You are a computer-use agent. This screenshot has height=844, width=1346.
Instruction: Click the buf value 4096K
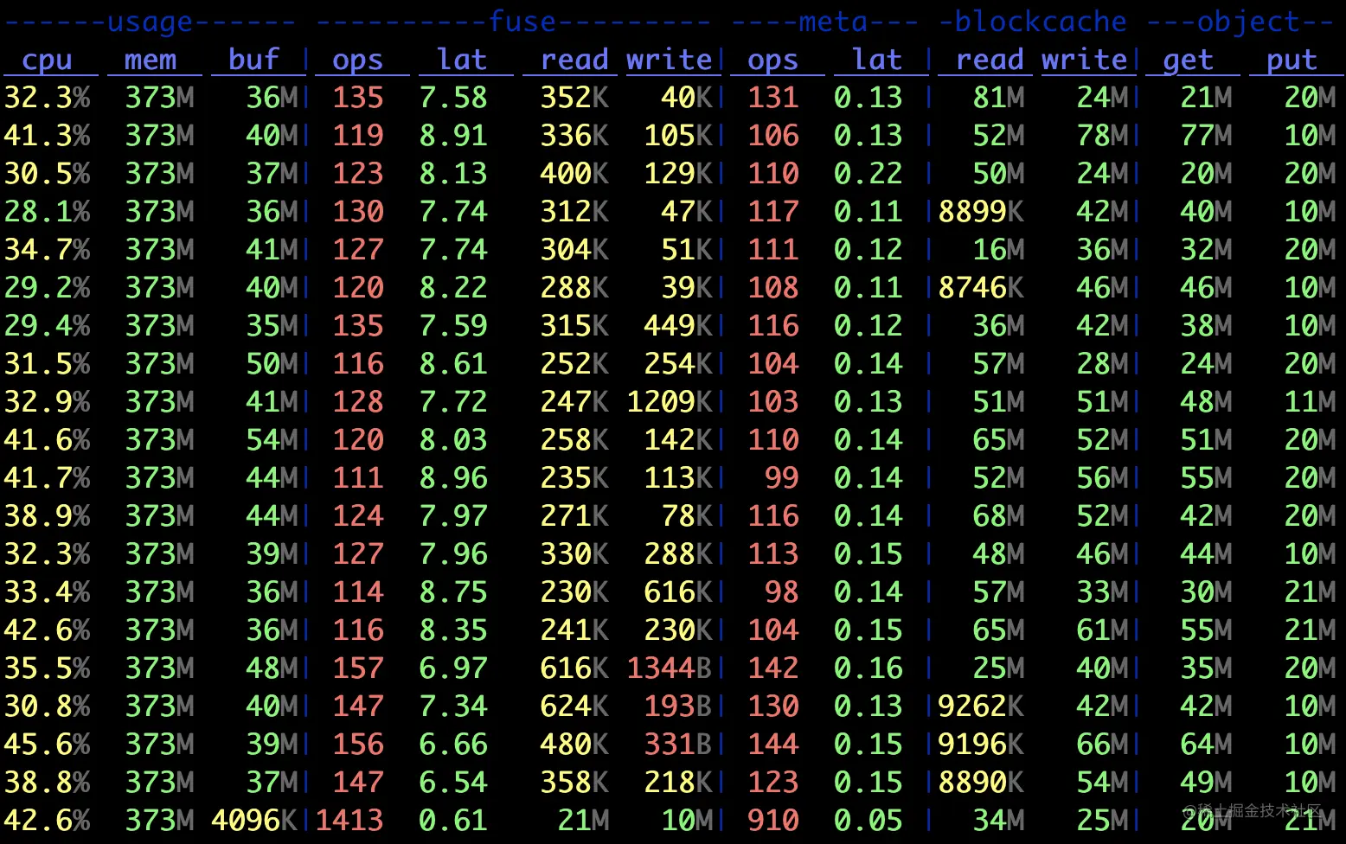(254, 821)
